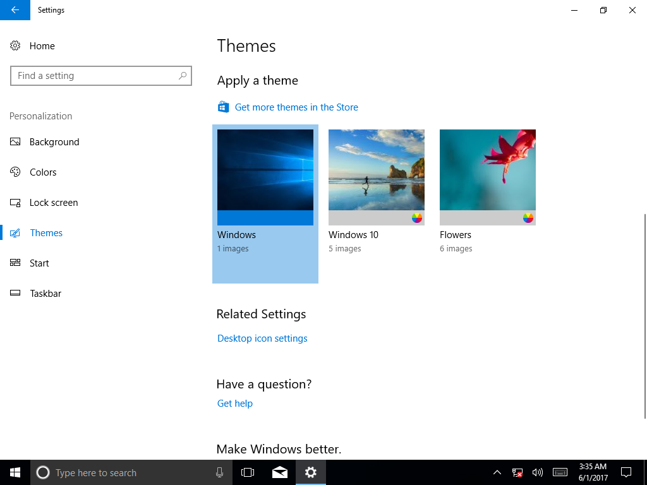The image size is (647, 485).
Task: Open the Mail app on the taskbar
Action: [x=280, y=472]
